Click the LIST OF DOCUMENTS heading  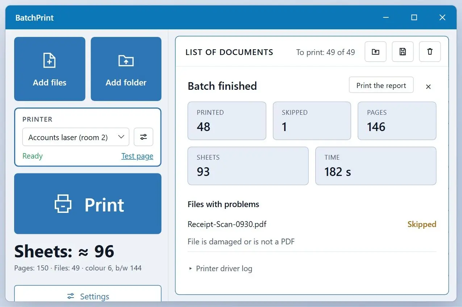coord(229,52)
